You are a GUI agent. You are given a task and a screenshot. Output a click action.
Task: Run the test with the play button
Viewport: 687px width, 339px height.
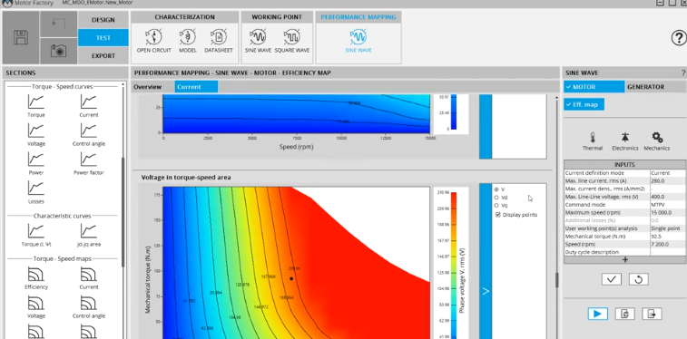point(598,314)
